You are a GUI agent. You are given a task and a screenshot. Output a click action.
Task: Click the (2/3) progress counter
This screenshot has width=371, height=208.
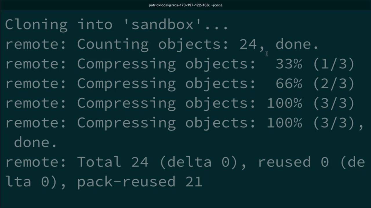click(x=334, y=83)
